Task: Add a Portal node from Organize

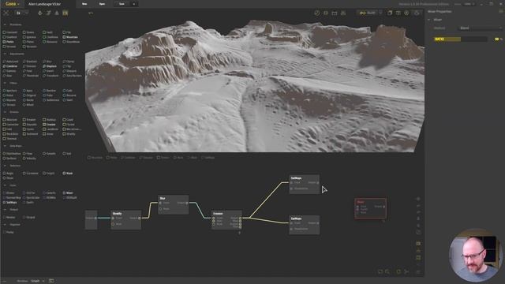Action: point(9,232)
